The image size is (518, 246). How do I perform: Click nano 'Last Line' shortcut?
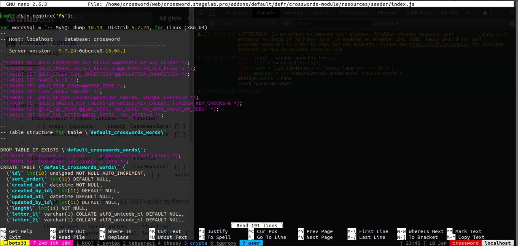pos(366,238)
